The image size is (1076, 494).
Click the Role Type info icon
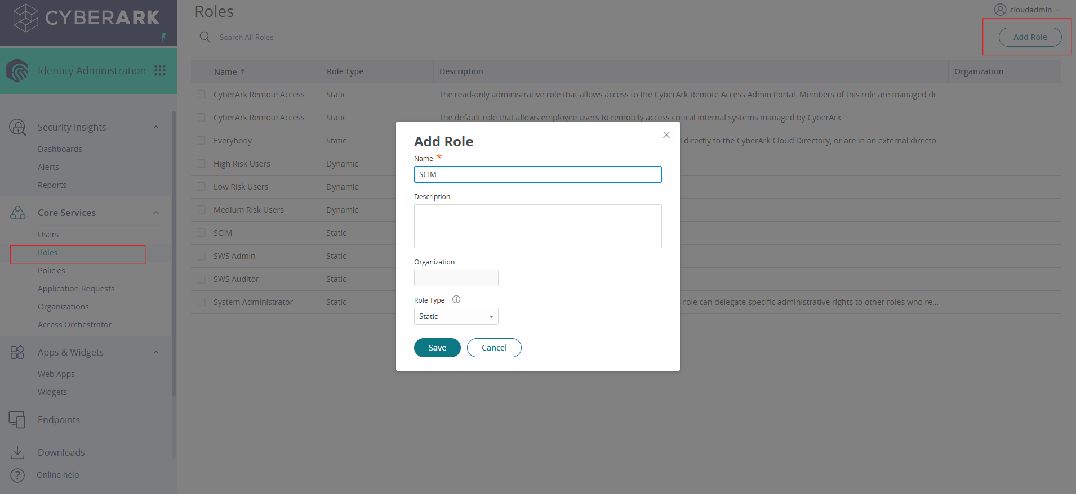pos(456,300)
